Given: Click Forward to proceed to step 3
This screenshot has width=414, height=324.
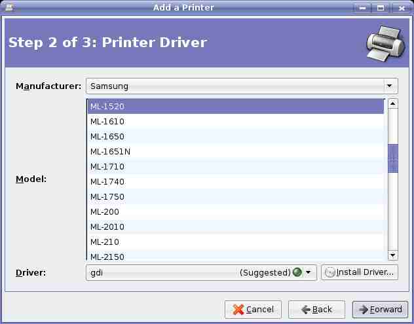Looking at the screenshot, I should (381, 310).
